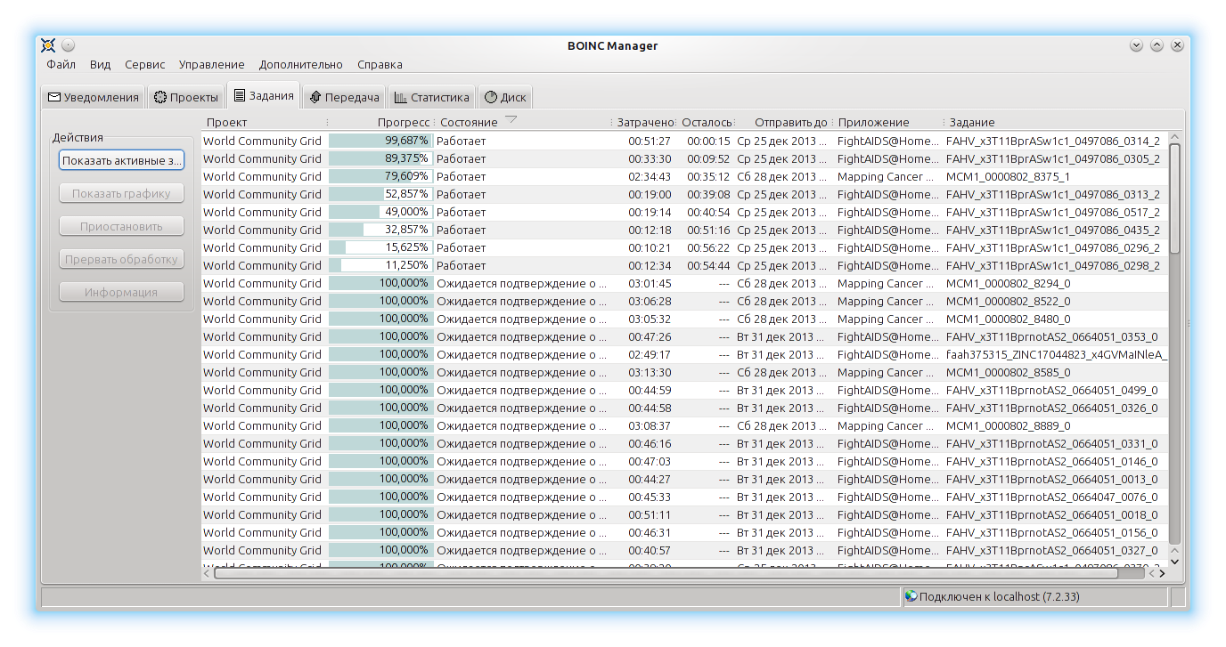Switch to the Передача tab
Screen dimensions: 1226x647
click(x=344, y=97)
